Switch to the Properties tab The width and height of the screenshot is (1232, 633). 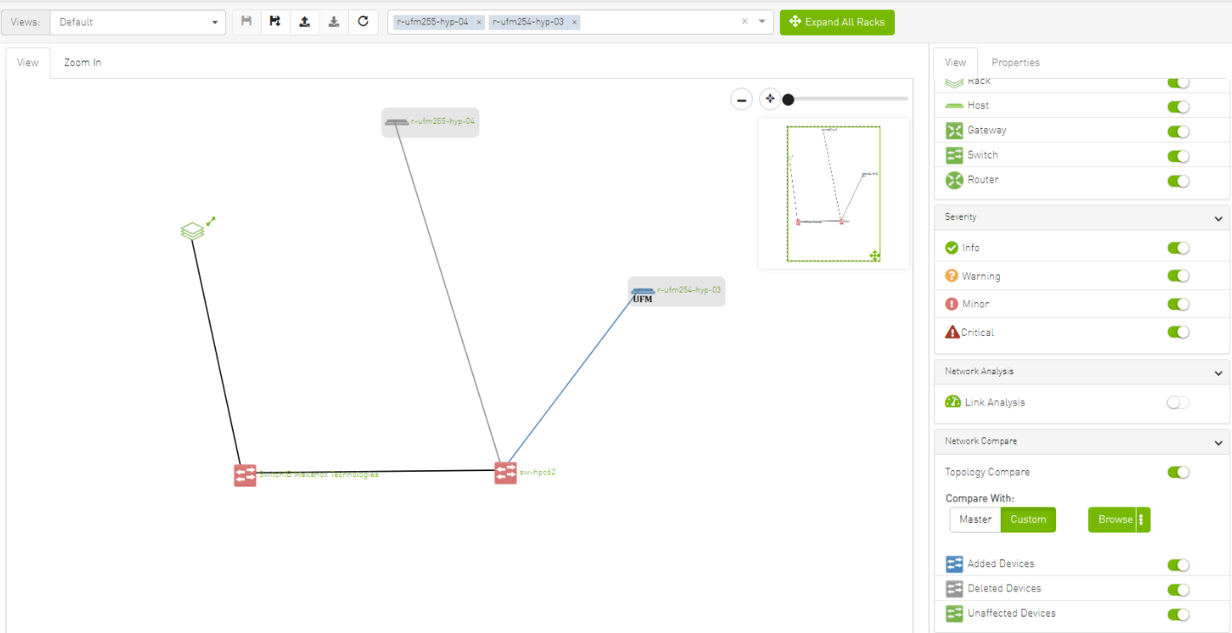(1015, 62)
